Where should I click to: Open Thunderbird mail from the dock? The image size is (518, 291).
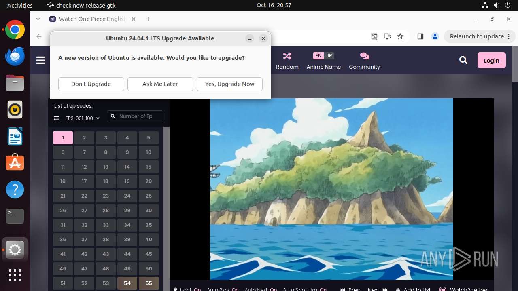click(x=15, y=57)
